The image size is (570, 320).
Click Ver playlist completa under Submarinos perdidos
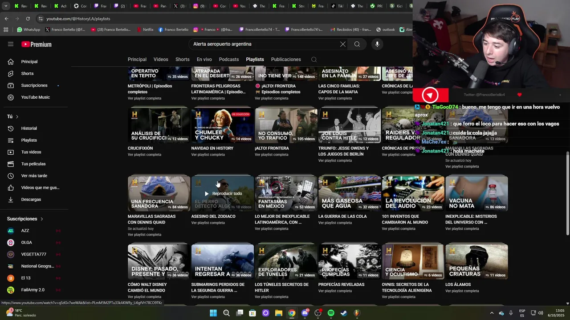208,297
